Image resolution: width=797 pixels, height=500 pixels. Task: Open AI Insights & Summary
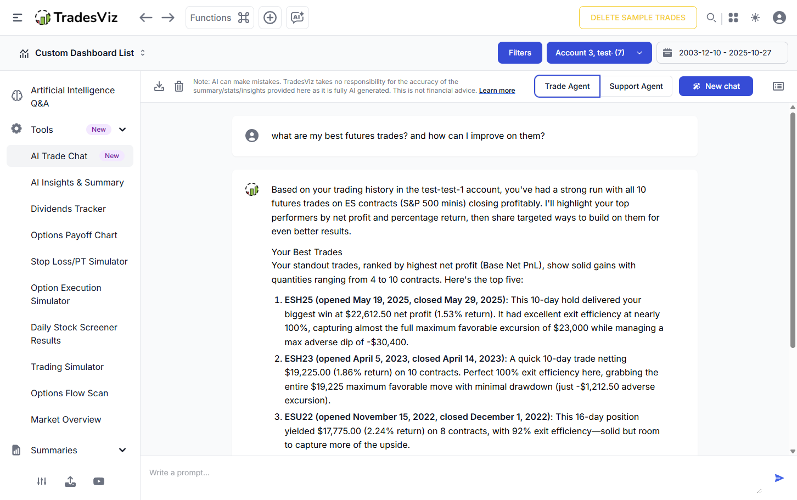[77, 182]
